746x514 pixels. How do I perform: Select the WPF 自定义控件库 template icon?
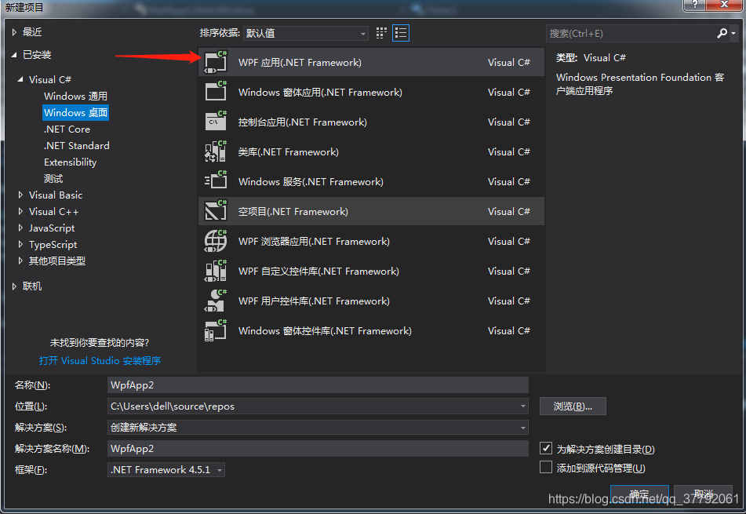pos(216,271)
